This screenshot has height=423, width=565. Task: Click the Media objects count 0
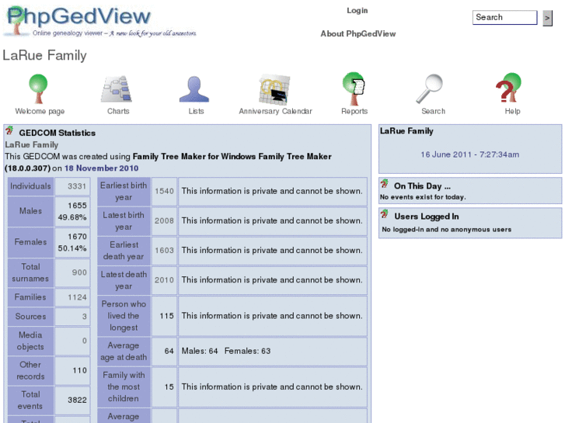coord(84,341)
